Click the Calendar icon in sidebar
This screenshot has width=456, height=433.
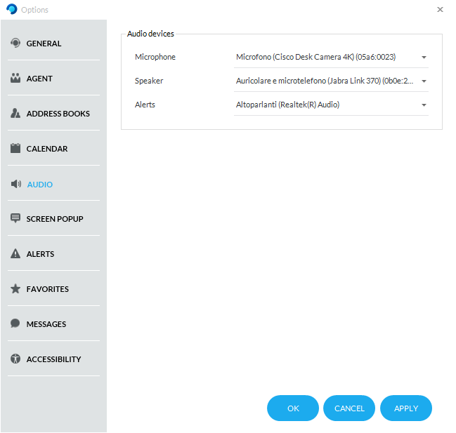[x=15, y=149]
